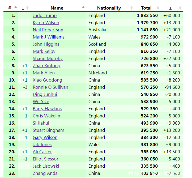Click the Barry Hawkins link

(x=47, y=109)
